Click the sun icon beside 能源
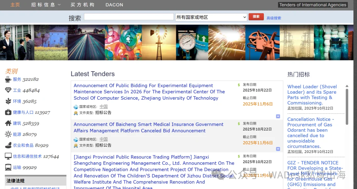 8,134
